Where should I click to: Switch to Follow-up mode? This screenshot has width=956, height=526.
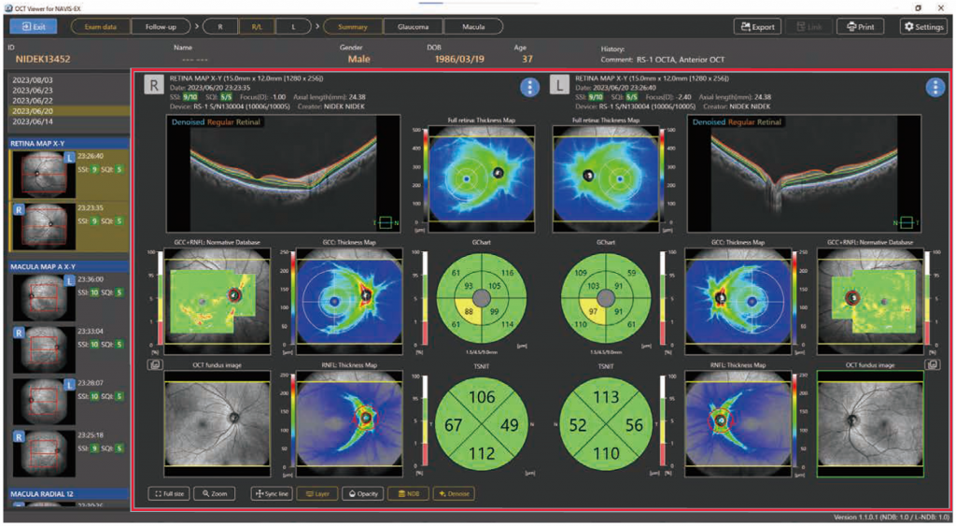click(x=161, y=27)
